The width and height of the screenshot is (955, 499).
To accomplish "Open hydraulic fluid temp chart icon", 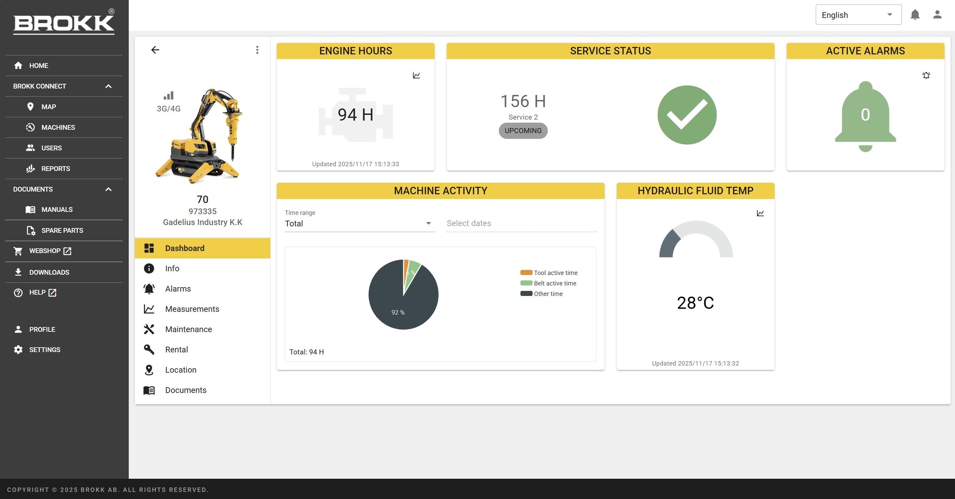I will [760, 213].
